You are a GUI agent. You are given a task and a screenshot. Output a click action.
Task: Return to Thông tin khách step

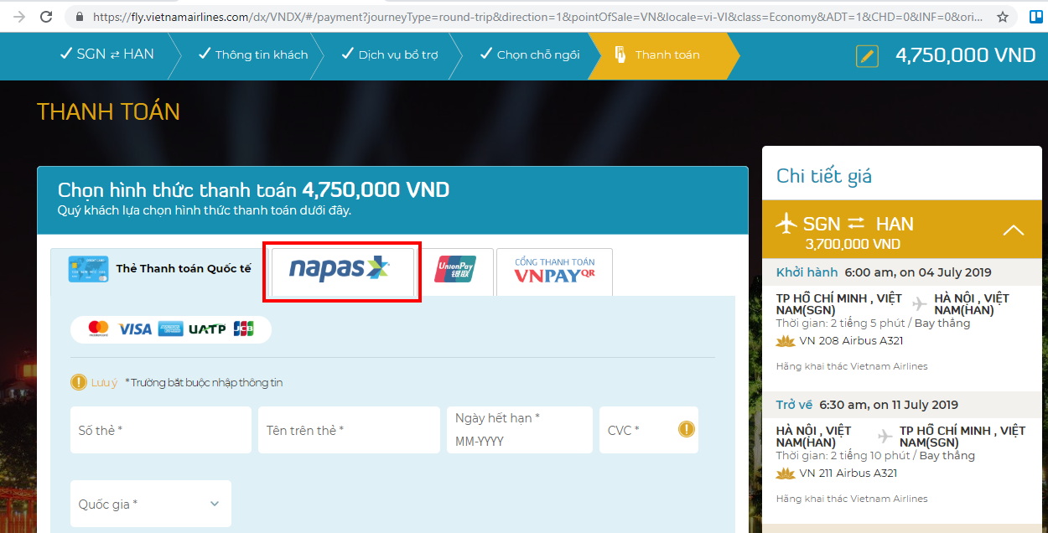coord(252,54)
